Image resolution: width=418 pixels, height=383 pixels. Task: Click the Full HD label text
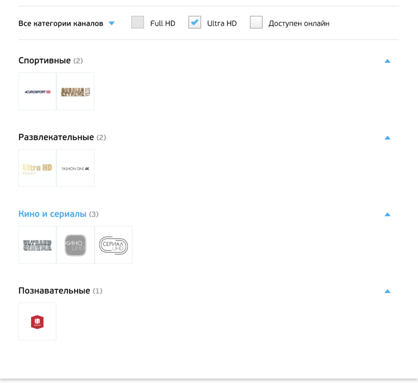[x=163, y=23]
